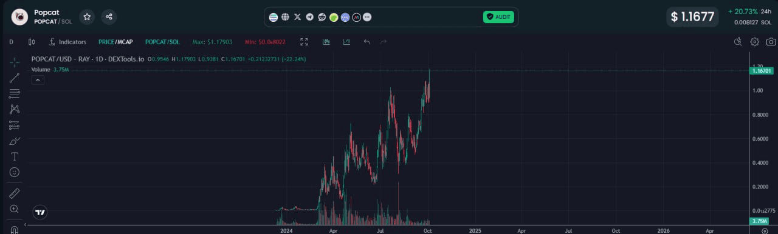This screenshot has height=234, width=778.
Task: Select the trend line drawing tool
Action: tap(15, 78)
